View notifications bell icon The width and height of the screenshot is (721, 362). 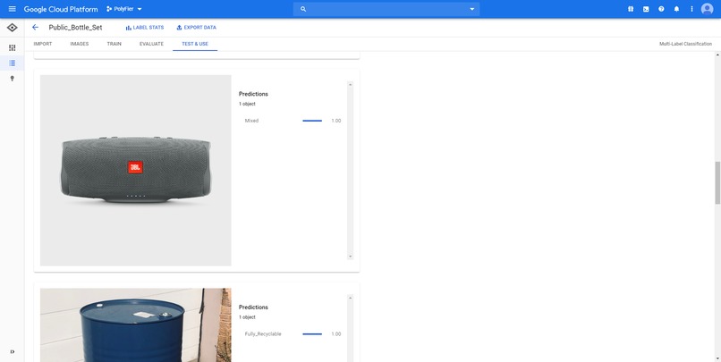coord(676,9)
